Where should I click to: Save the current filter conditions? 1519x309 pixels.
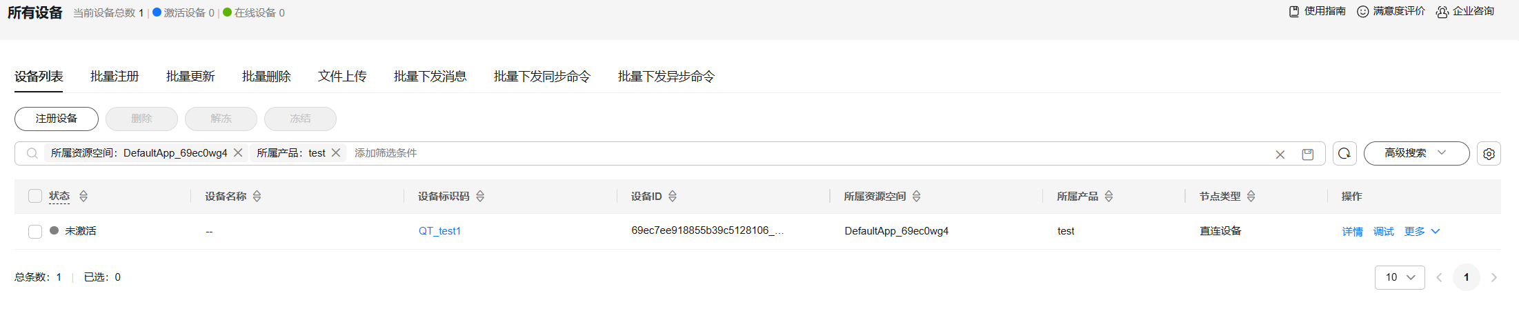point(1308,154)
